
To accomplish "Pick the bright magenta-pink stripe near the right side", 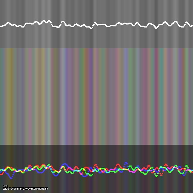I will click(x=156, y=96).
